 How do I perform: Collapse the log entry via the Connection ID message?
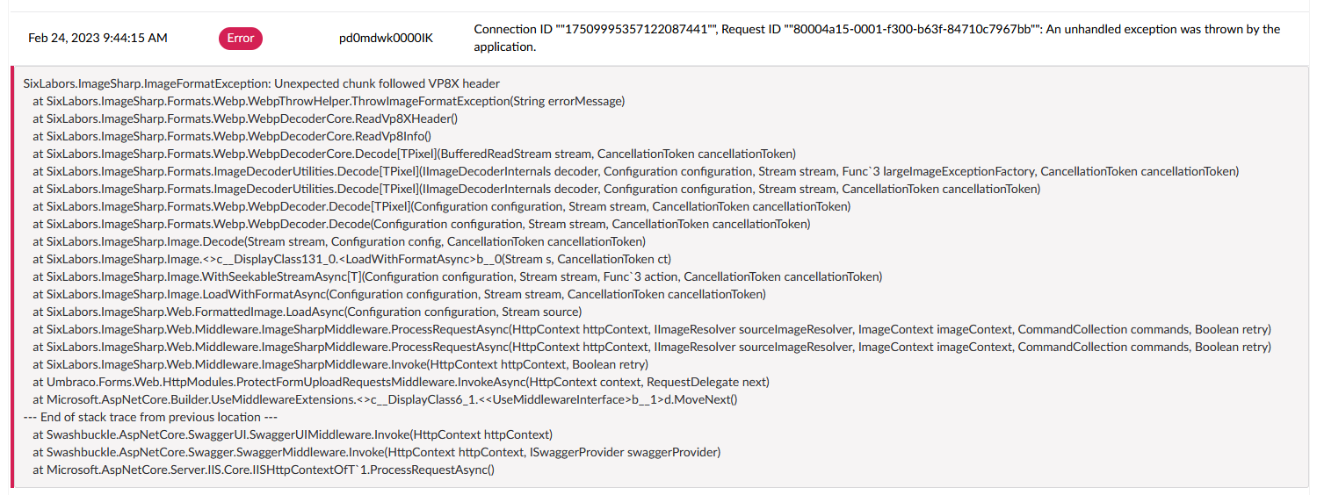click(877, 38)
